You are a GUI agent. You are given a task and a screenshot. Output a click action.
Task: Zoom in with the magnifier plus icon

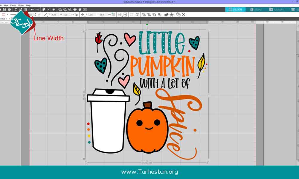click(60, 10)
